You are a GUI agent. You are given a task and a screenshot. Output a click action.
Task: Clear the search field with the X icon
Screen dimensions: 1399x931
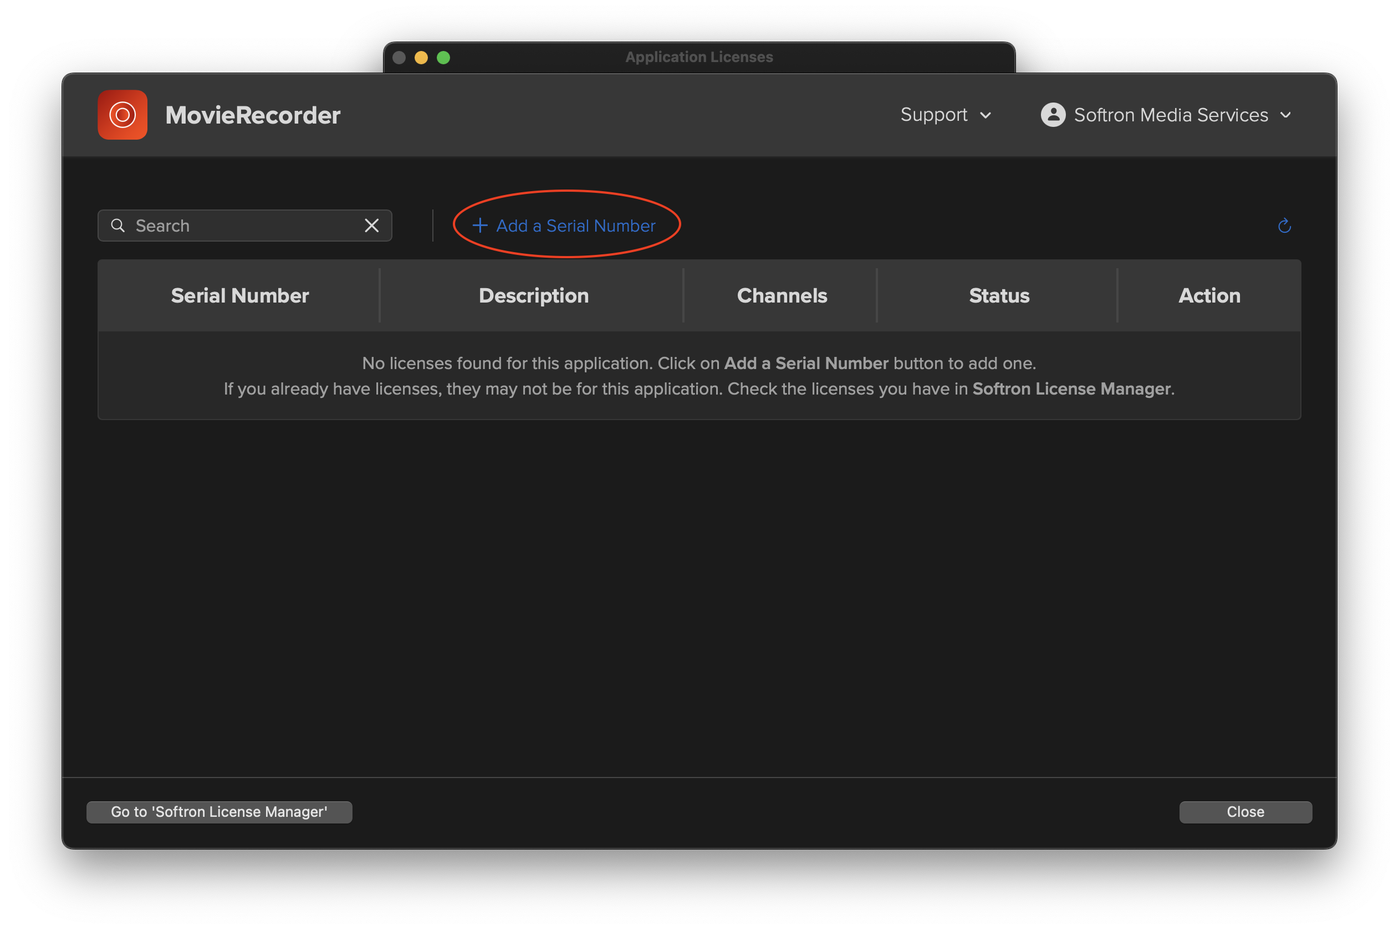coord(372,226)
